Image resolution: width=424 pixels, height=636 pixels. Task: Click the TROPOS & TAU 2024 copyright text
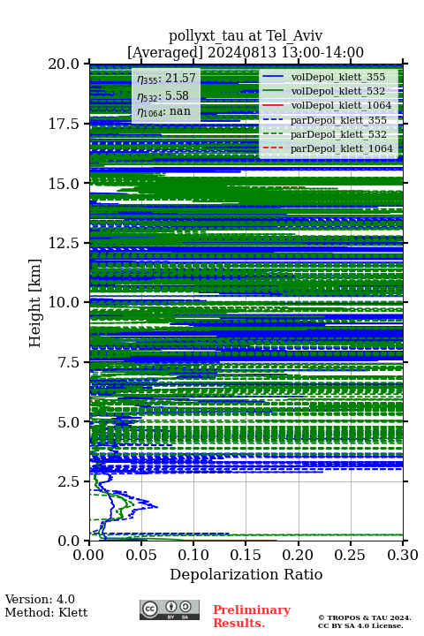[x=365, y=617]
